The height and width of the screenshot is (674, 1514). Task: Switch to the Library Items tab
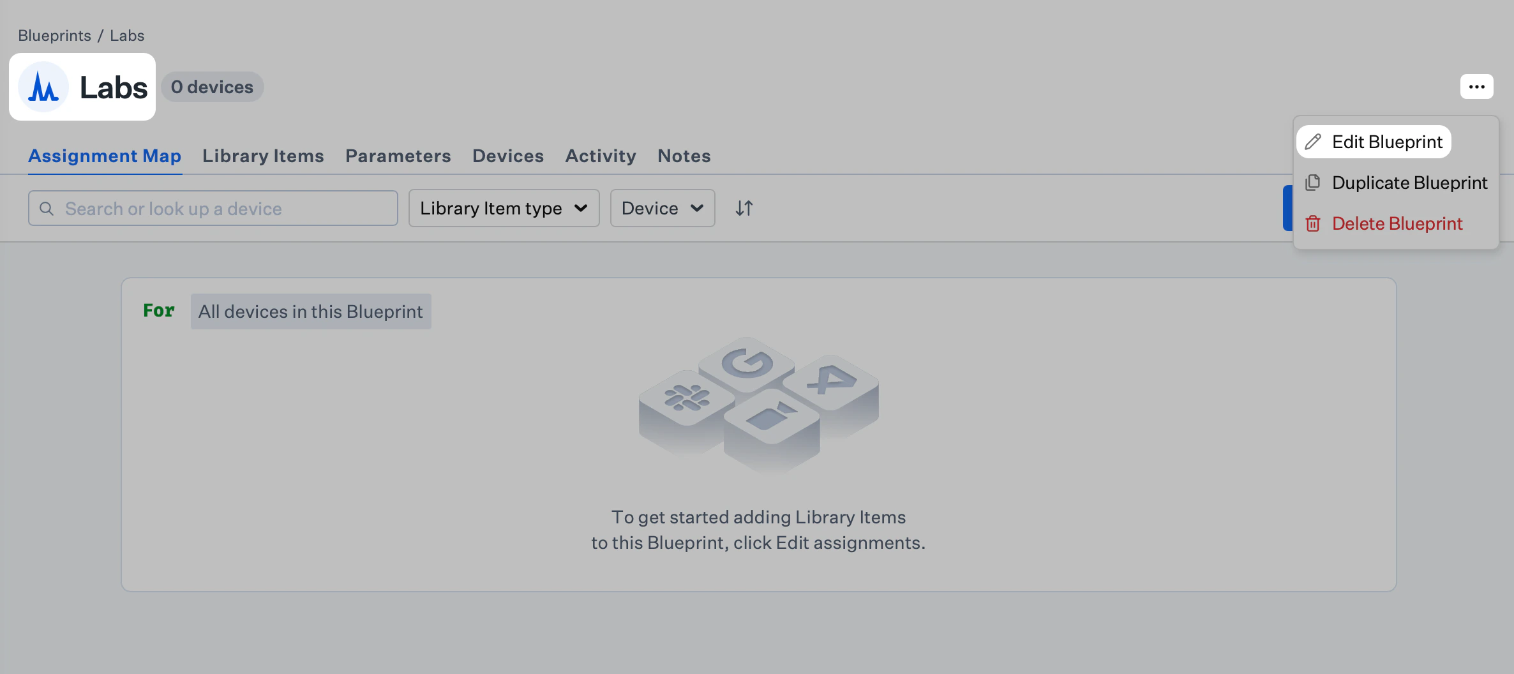click(x=262, y=156)
